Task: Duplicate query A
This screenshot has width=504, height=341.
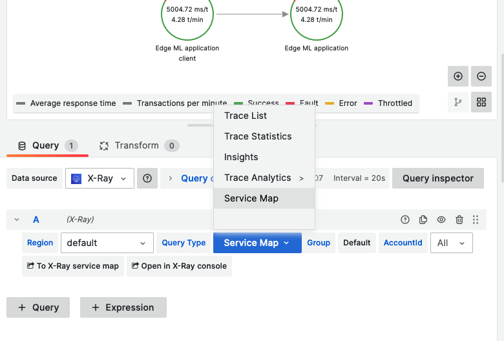Action: pos(423,220)
